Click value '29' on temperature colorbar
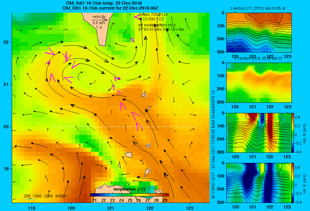Viewport: 310px width, 211px height. tap(165, 200)
